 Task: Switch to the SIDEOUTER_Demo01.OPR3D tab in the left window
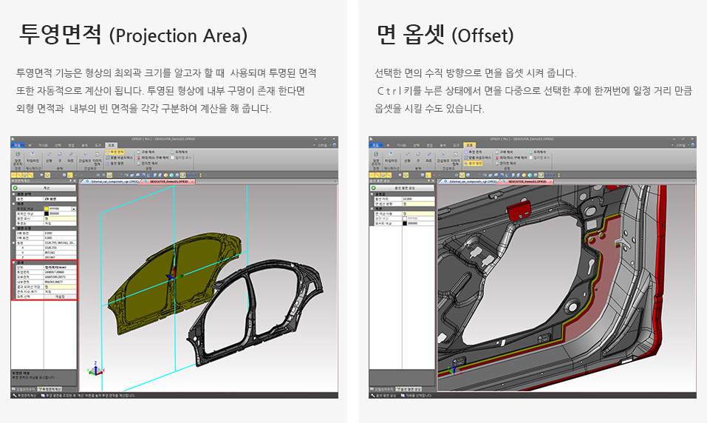tap(168, 180)
